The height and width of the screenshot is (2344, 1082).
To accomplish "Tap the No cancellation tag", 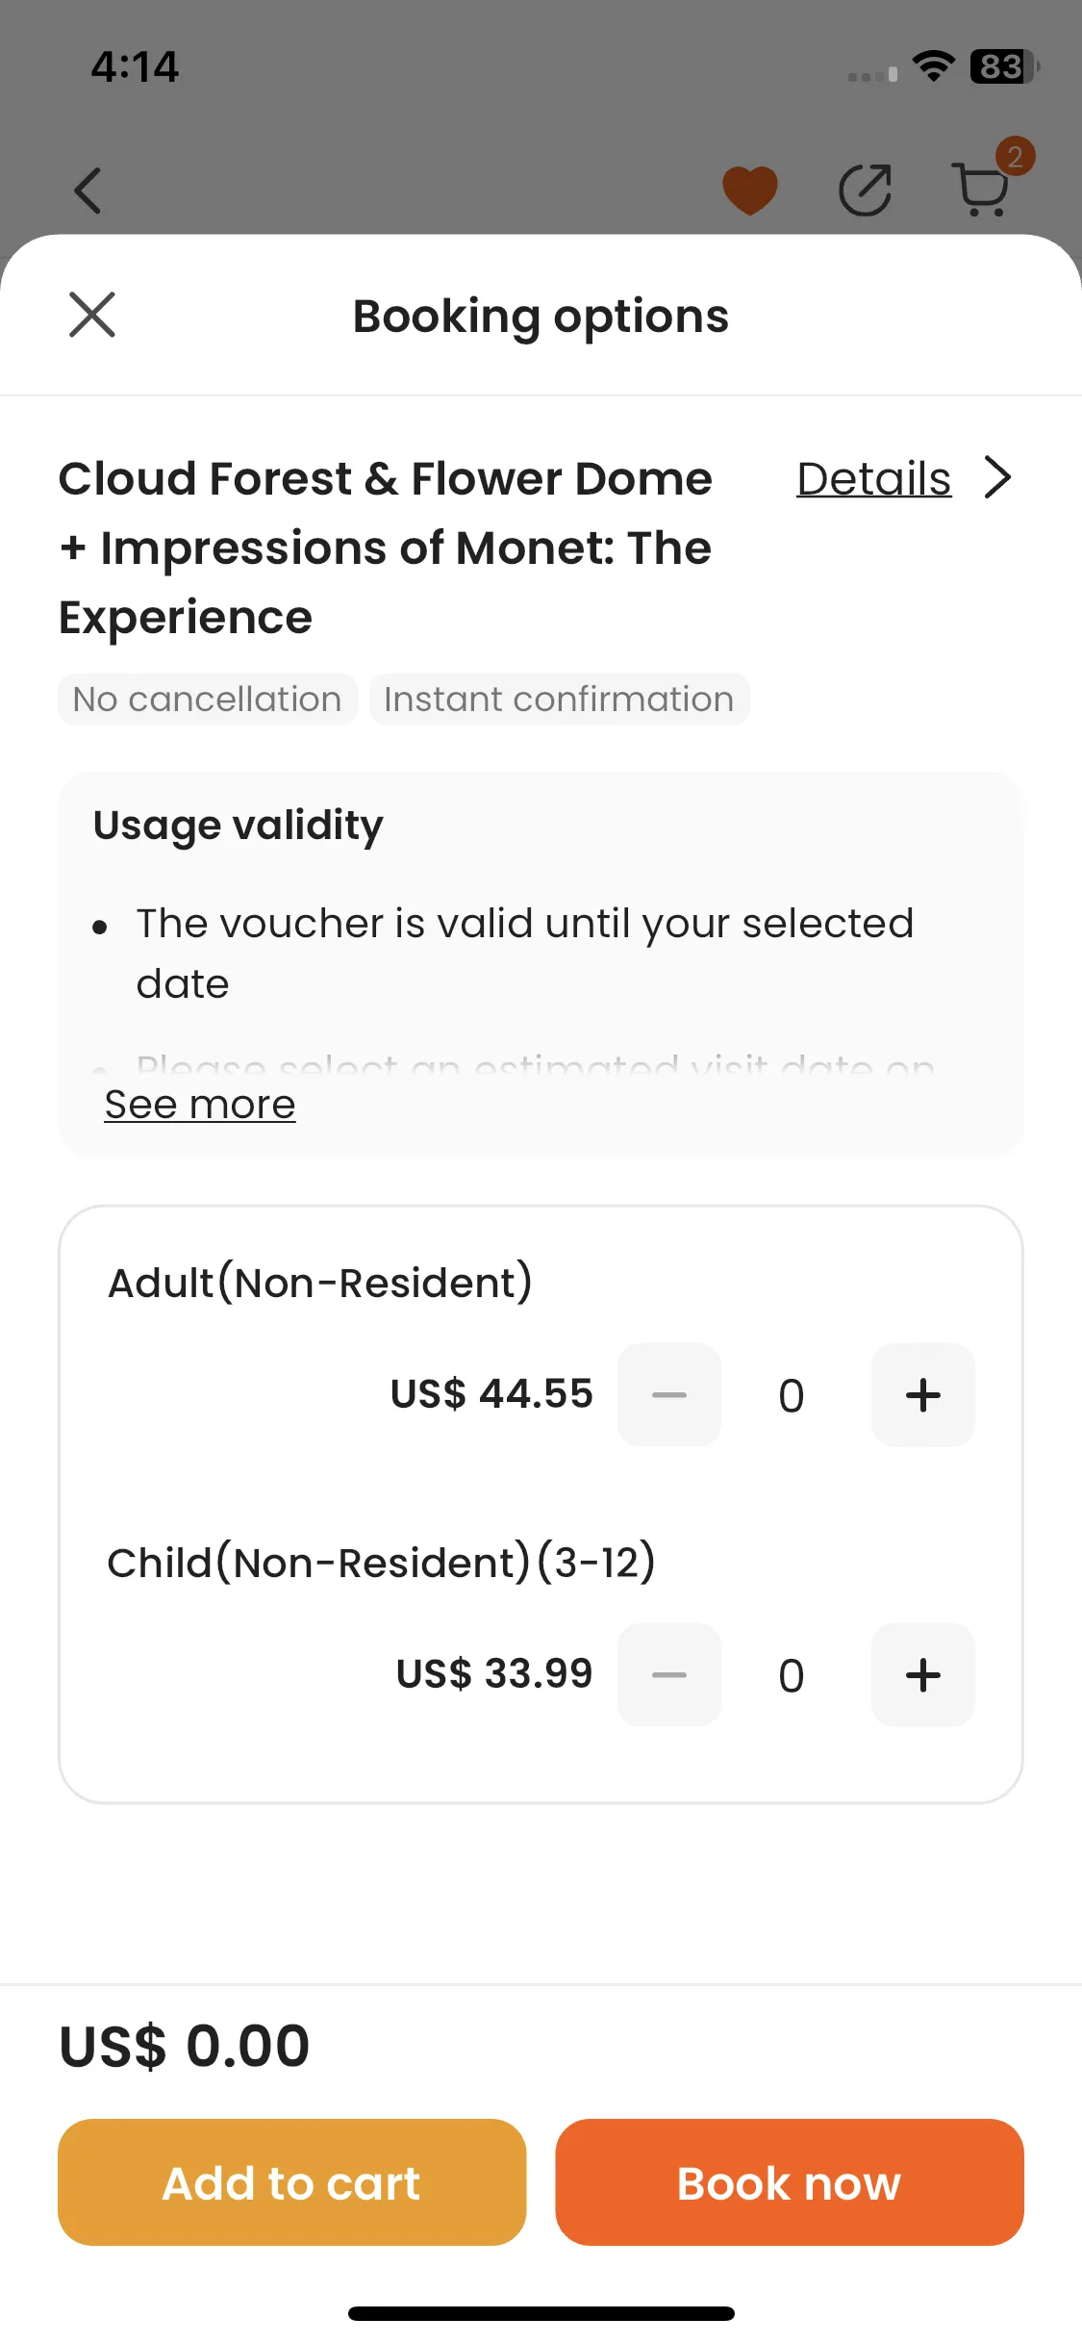I will [x=208, y=700].
